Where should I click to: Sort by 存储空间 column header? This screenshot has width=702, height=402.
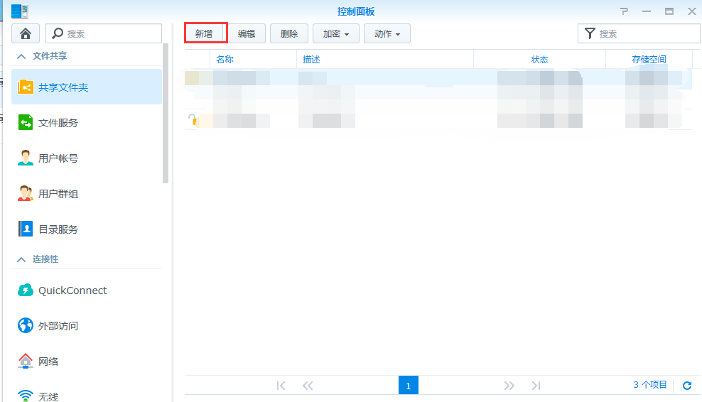pyautogui.click(x=649, y=60)
